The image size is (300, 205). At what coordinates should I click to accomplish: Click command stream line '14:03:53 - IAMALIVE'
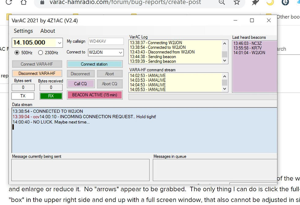(148, 80)
